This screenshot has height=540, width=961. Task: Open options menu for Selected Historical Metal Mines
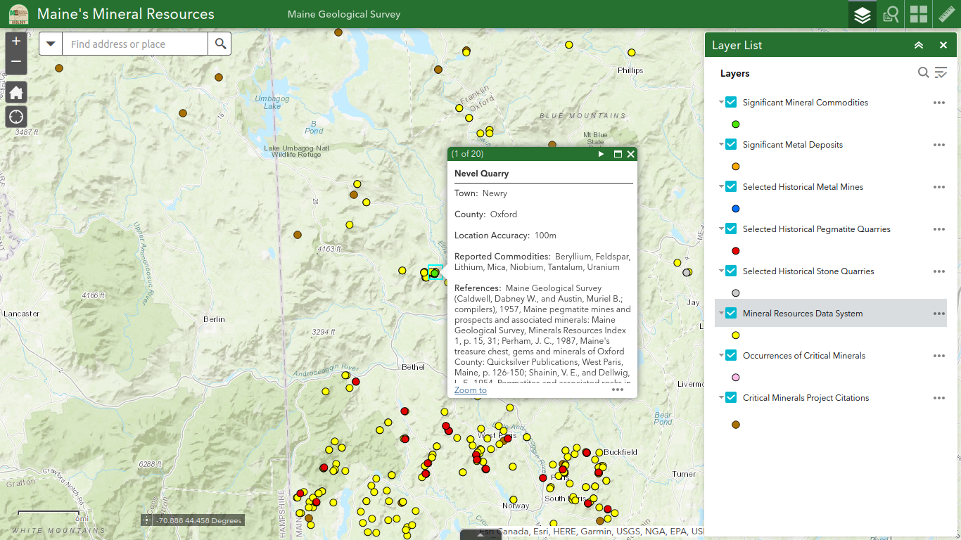[938, 187]
